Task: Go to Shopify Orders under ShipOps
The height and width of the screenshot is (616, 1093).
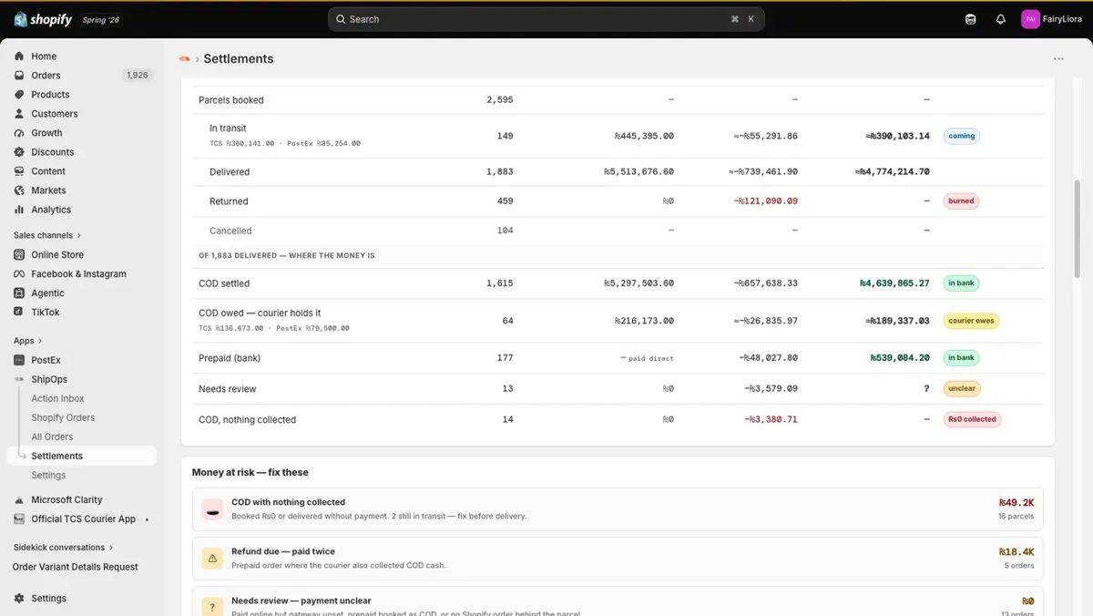Action: (63, 417)
